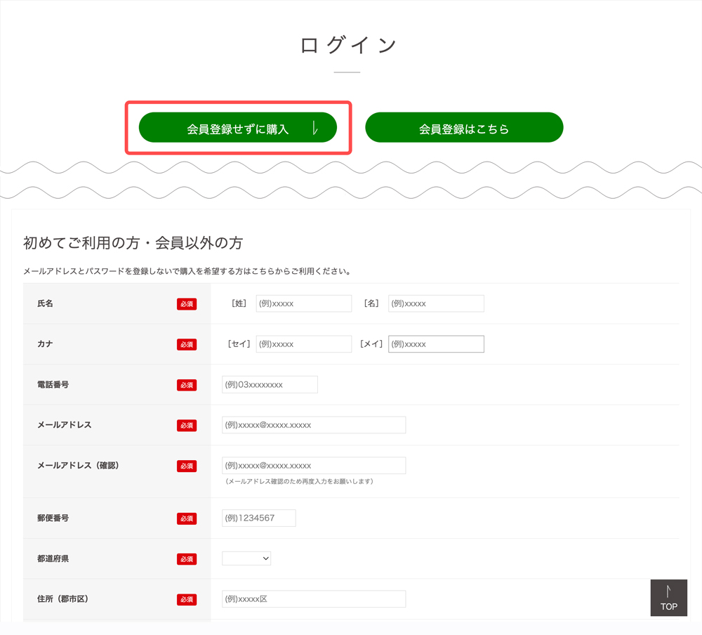The image size is (702, 635).
Task: Click the メールアドレス（確認） confirmation email field
Action: tap(314, 466)
